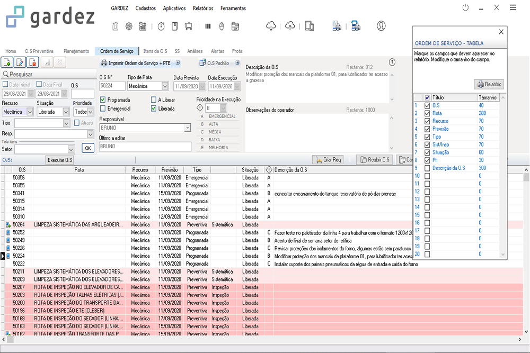Toggle the Liberada checkbox
Viewport: 530px width, 353px height.
tap(154, 108)
